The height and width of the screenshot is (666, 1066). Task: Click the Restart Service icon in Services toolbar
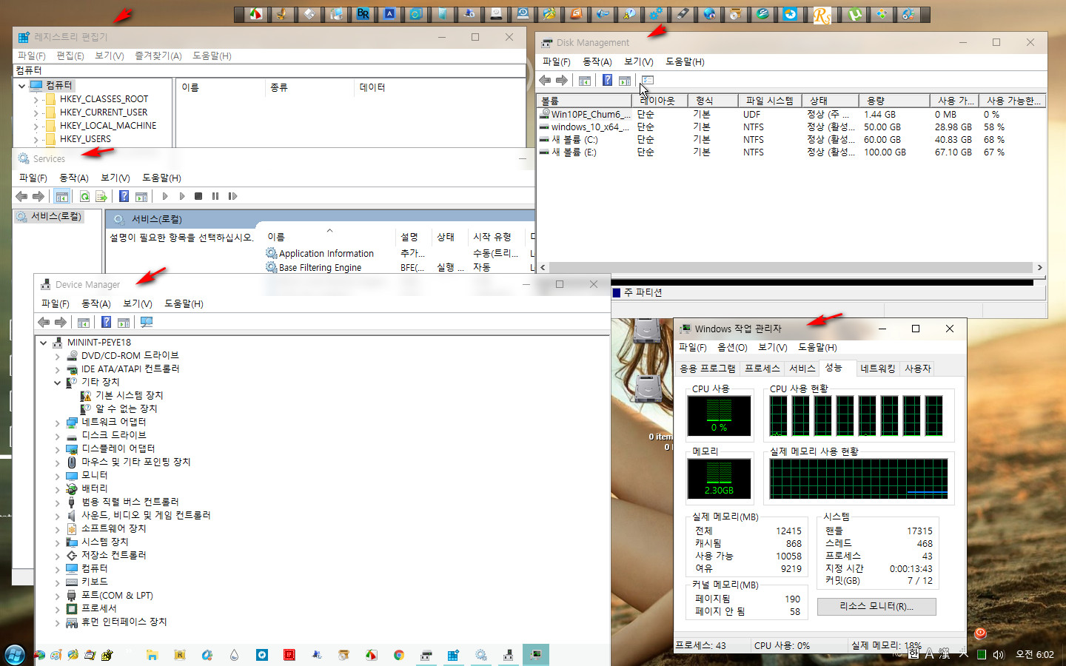[x=232, y=196]
